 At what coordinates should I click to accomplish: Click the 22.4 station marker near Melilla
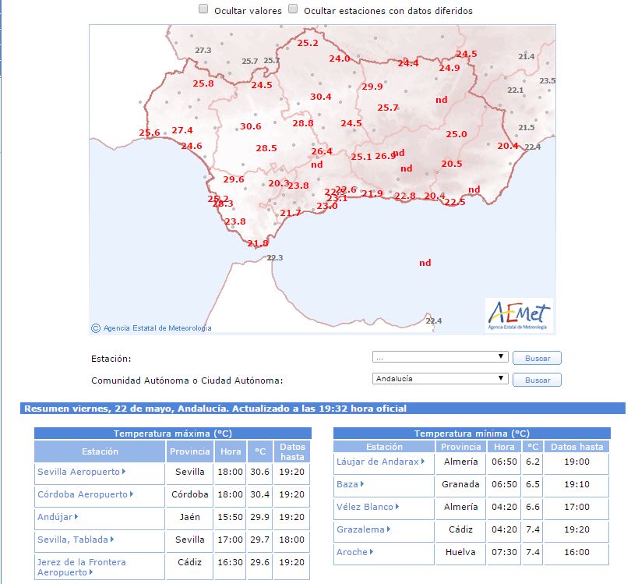[x=434, y=321]
